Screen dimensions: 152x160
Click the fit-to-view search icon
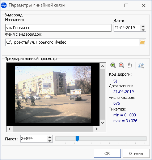click(141, 65)
